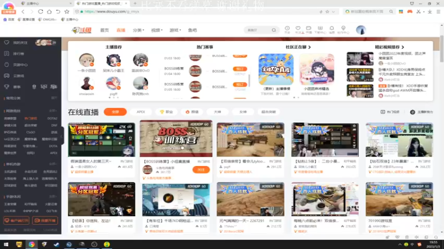Open the 视频 dropdown in top navigation
The height and width of the screenshot is (249, 444).
(157, 30)
